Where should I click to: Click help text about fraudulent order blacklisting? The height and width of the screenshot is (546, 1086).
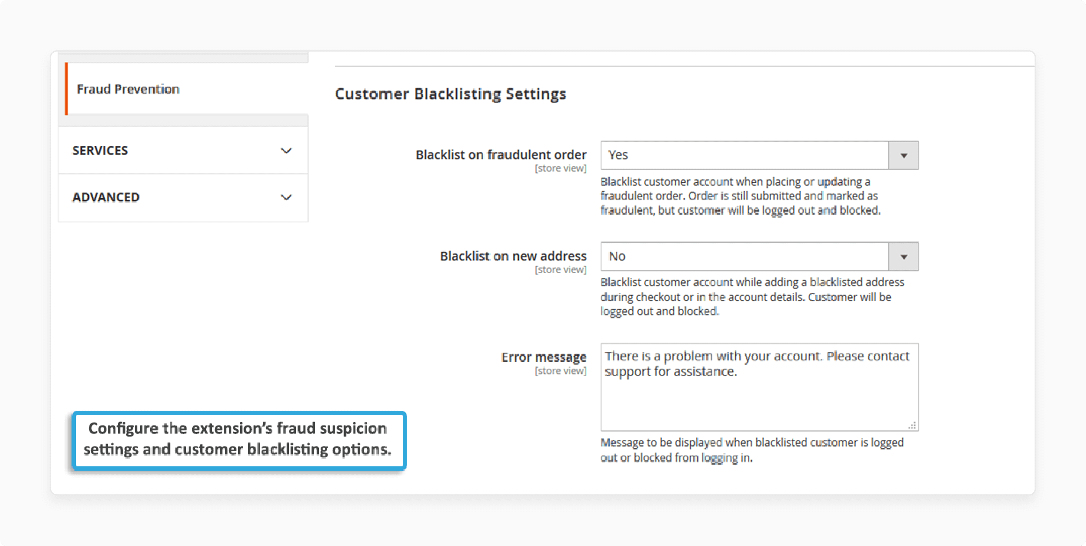pyautogui.click(x=740, y=196)
